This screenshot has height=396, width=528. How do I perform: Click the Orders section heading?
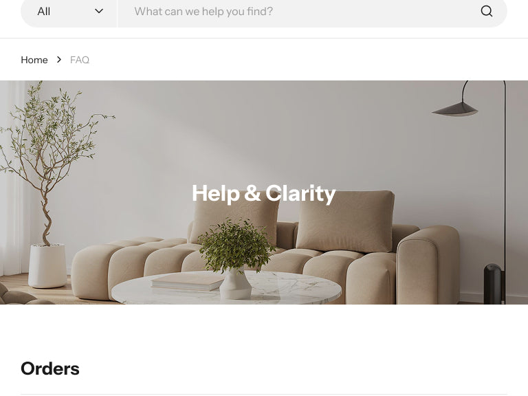50,368
